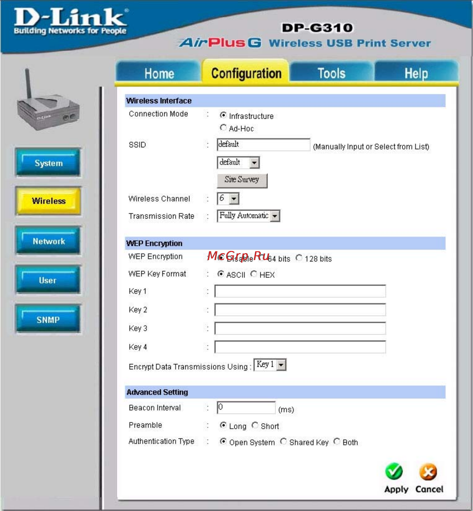Click the Key 1 input field
The height and width of the screenshot is (511, 473).
[x=300, y=291]
